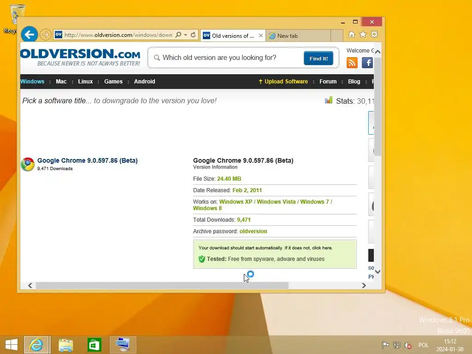This screenshot has height=354, width=472.
Task: Click the Stats bar chart icon
Action: 329,100
